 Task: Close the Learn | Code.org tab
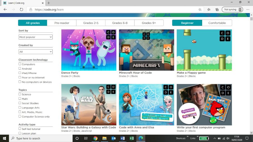(x=43, y=3)
